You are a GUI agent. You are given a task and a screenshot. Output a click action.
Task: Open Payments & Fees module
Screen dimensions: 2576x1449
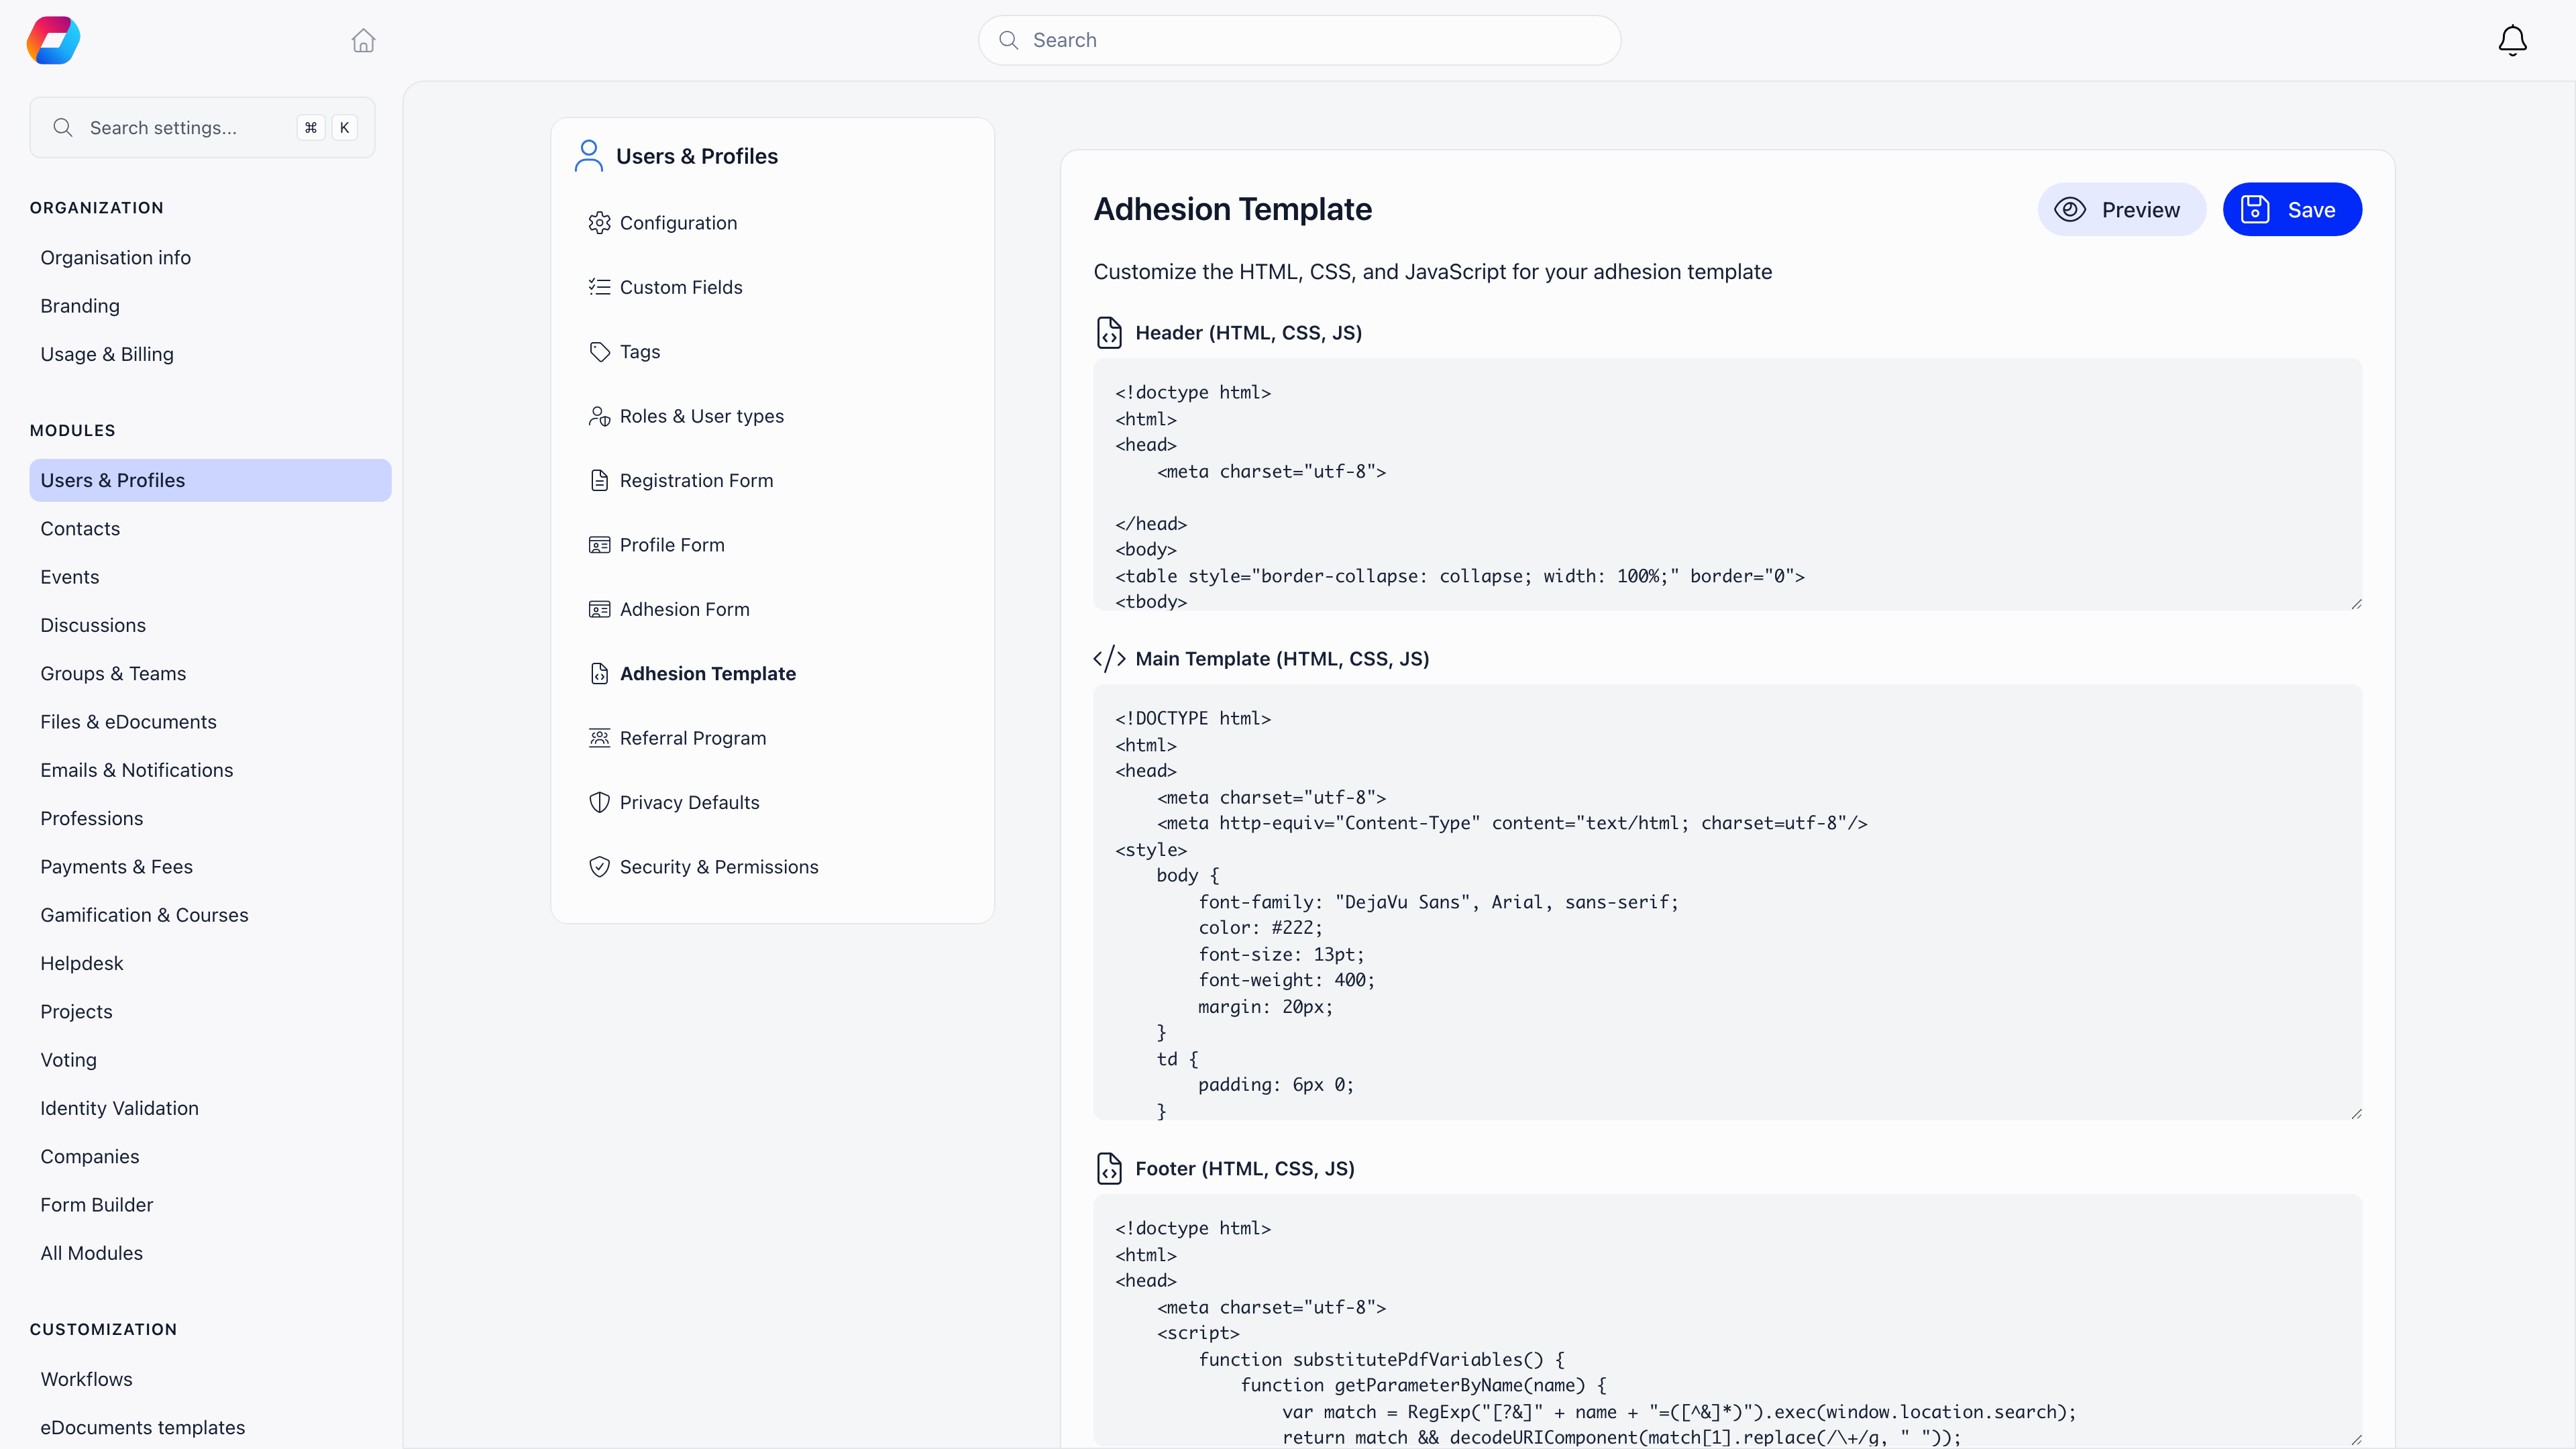click(116, 867)
